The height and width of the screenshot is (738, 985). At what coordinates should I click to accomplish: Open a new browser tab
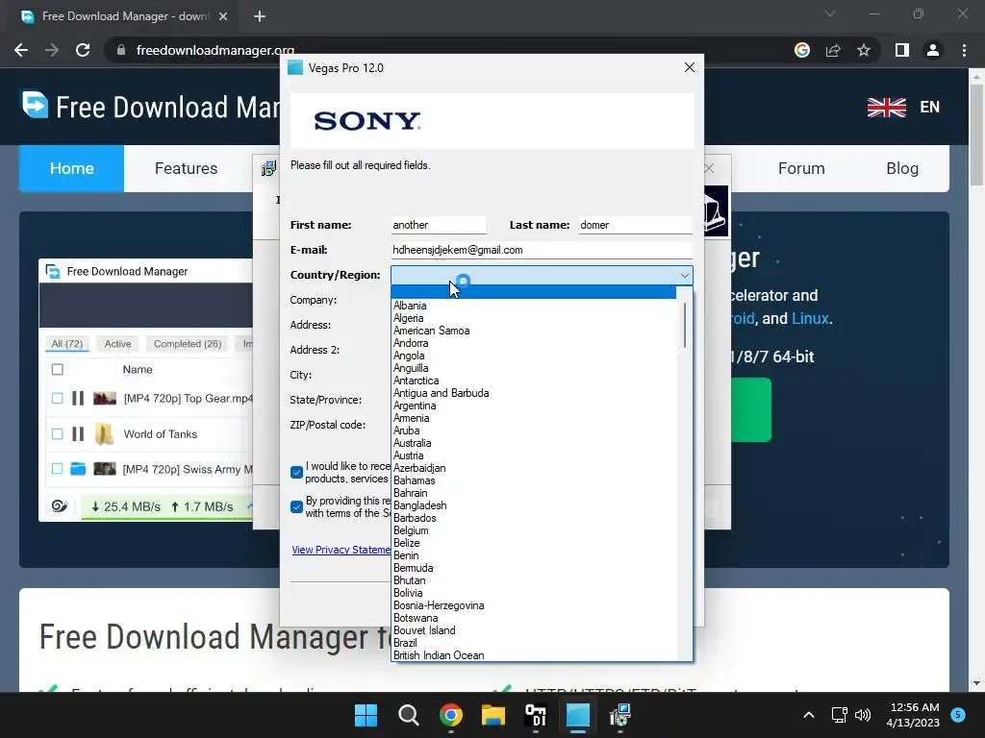point(260,16)
